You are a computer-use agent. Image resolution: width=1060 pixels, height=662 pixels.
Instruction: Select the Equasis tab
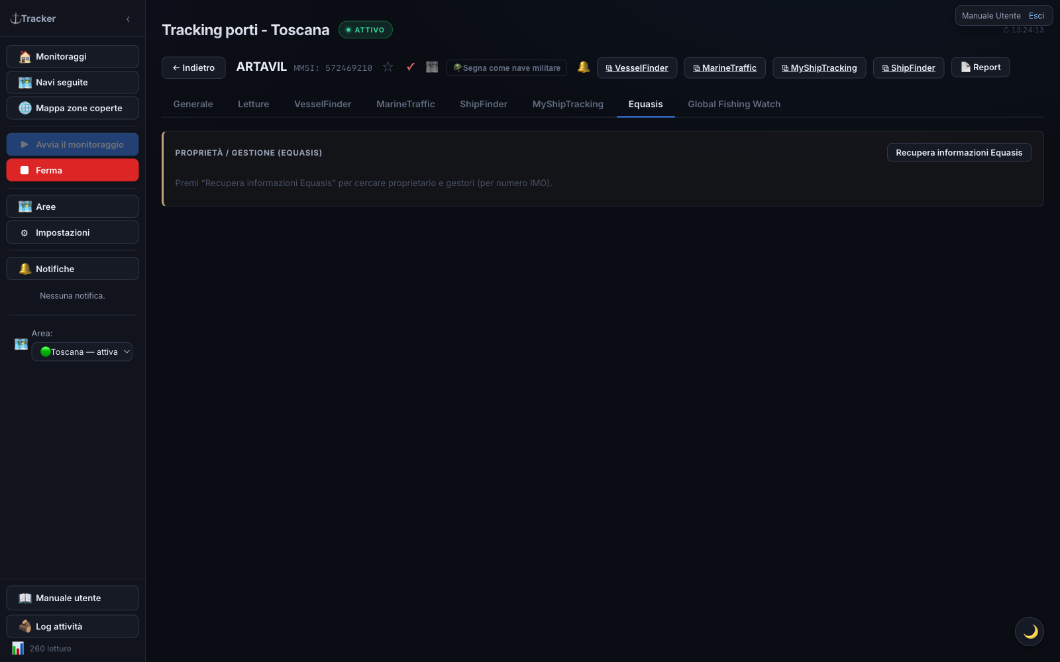tap(646, 105)
